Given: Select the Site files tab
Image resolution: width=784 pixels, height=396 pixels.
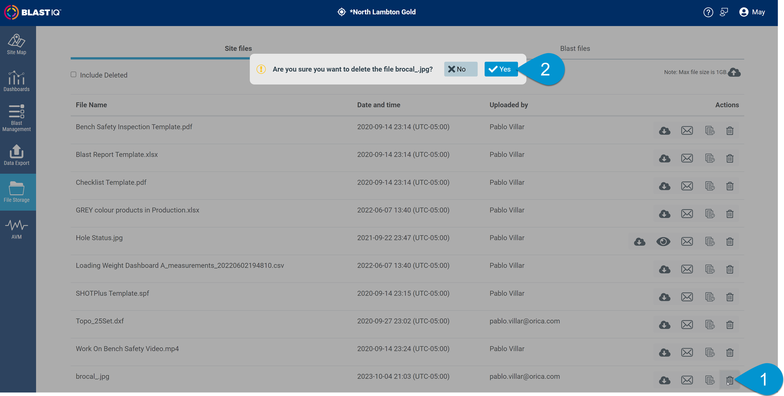Looking at the screenshot, I should pos(238,48).
